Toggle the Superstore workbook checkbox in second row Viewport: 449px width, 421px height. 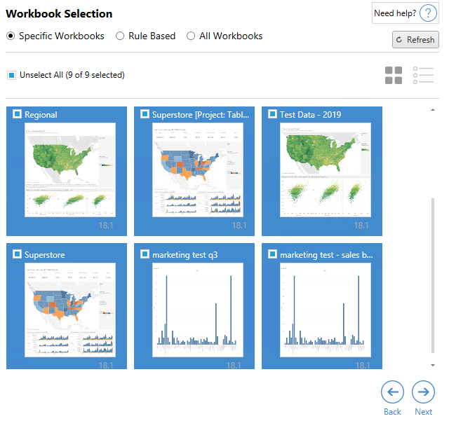tap(17, 255)
